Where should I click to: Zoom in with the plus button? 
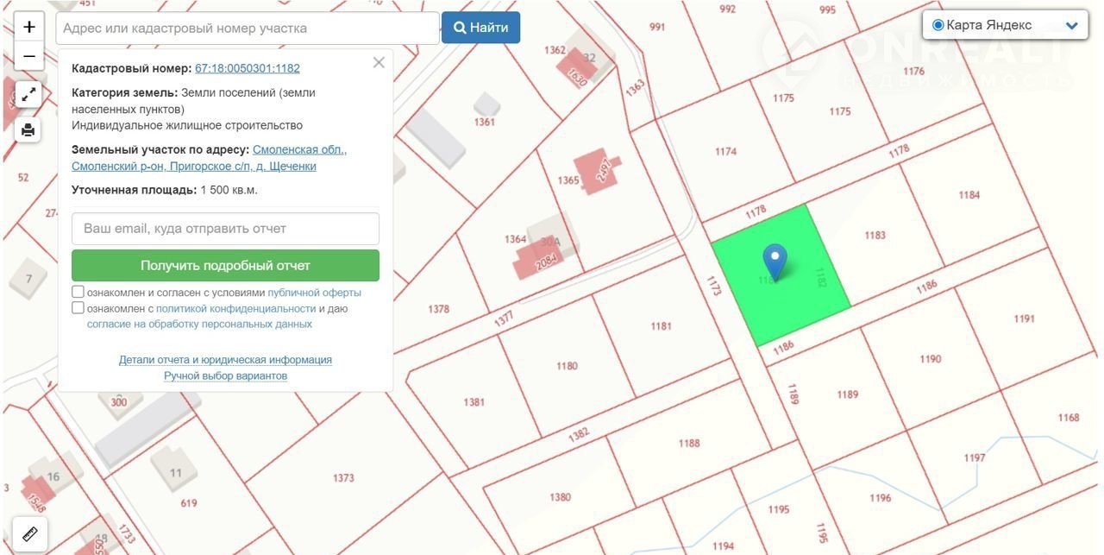coord(28,27)
